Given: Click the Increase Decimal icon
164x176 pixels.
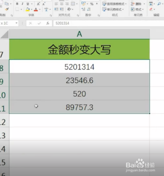Looking at the screenshot, I should 83,9.
